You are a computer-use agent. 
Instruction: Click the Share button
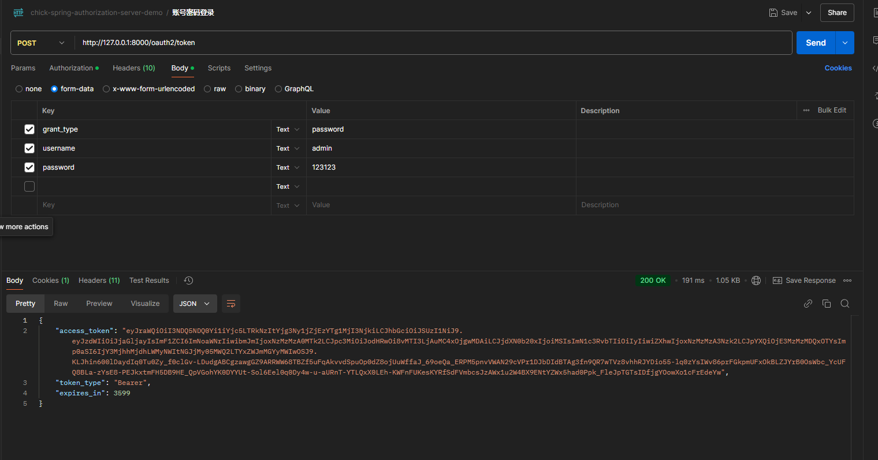pyautogui.click(x=837, y=13)
